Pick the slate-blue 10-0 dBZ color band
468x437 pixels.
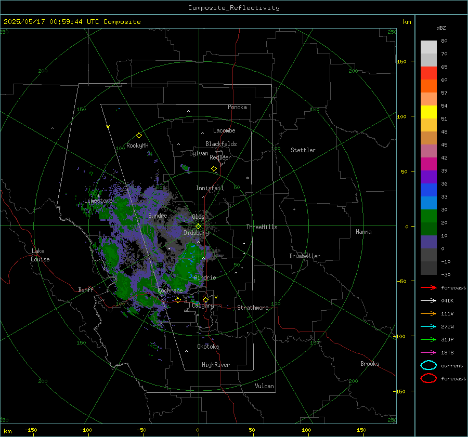[x=428, y=242]
